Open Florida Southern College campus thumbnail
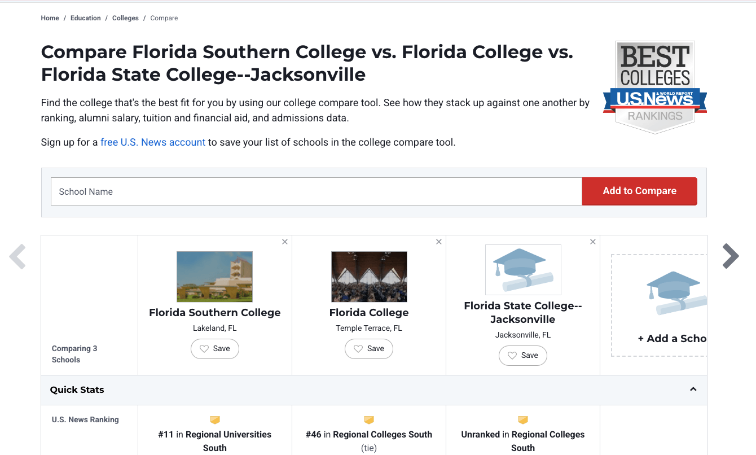 pos(215,277)
